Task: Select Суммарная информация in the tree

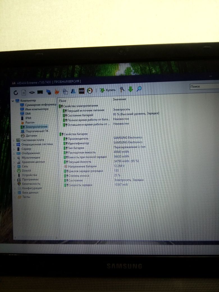Action: click(x=38, y=105)
